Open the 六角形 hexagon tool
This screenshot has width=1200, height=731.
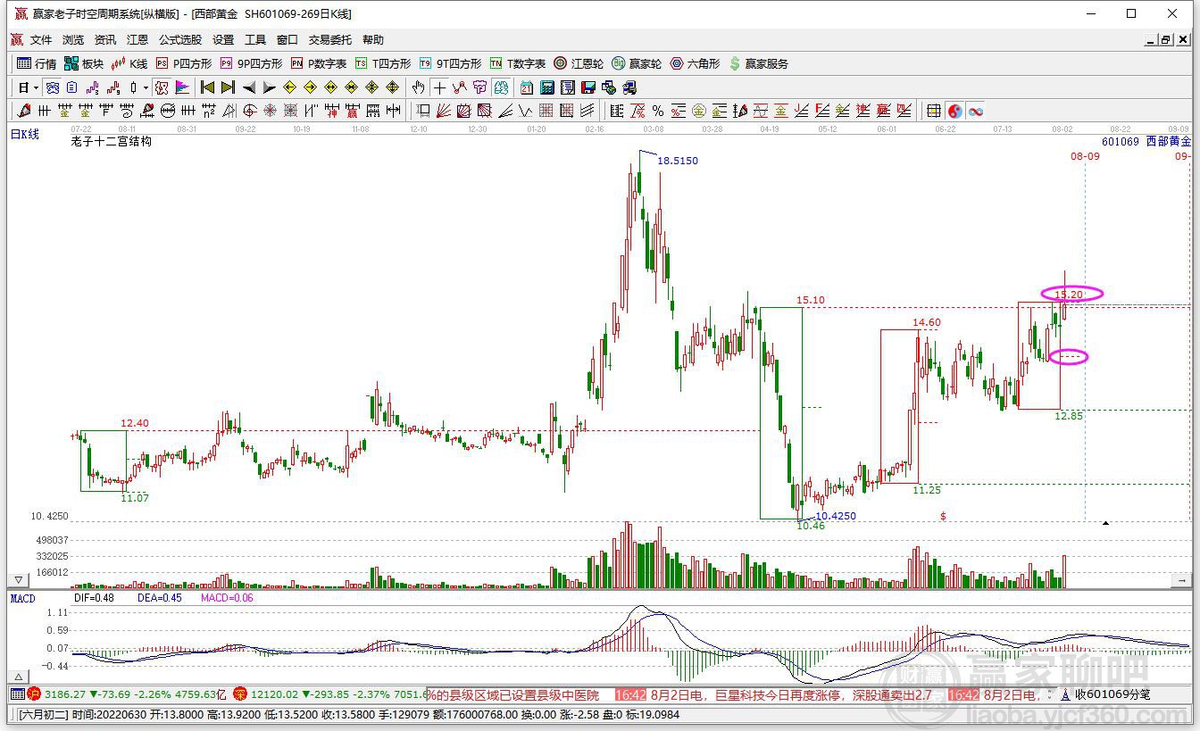[x=695, y=63]
